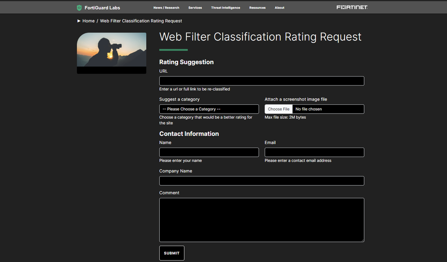Click the FortiGuard Labs header text
Image resolution: width=447 pixels, height=262 pixels.
click(102, 8)
